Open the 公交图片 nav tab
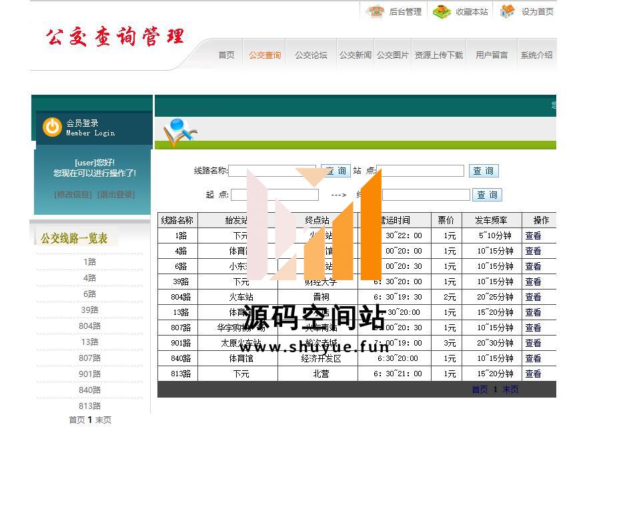Image resolution: width=629 pixels, height=525 pixels. point(393,55)
